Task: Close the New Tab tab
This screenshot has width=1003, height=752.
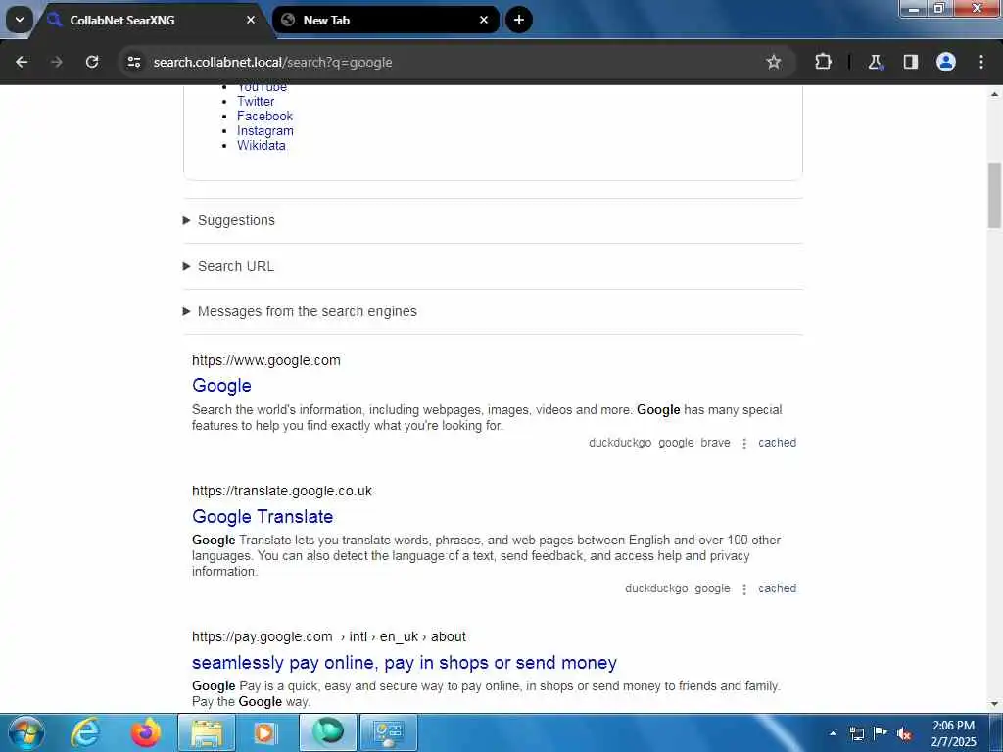Action: (x=484, y=20)
